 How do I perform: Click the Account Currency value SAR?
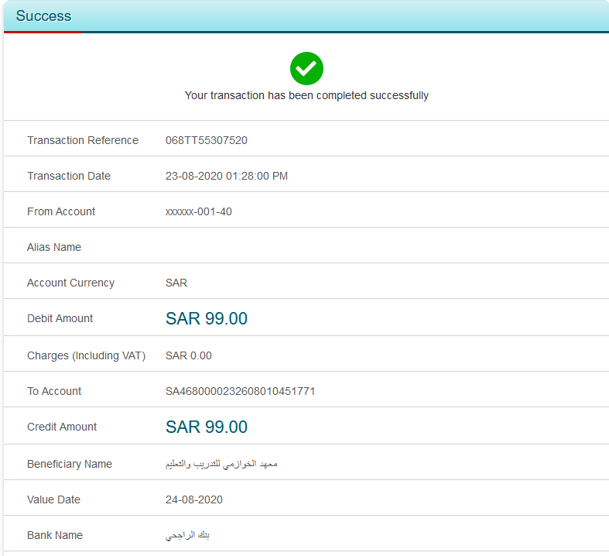tap(176, 283)
